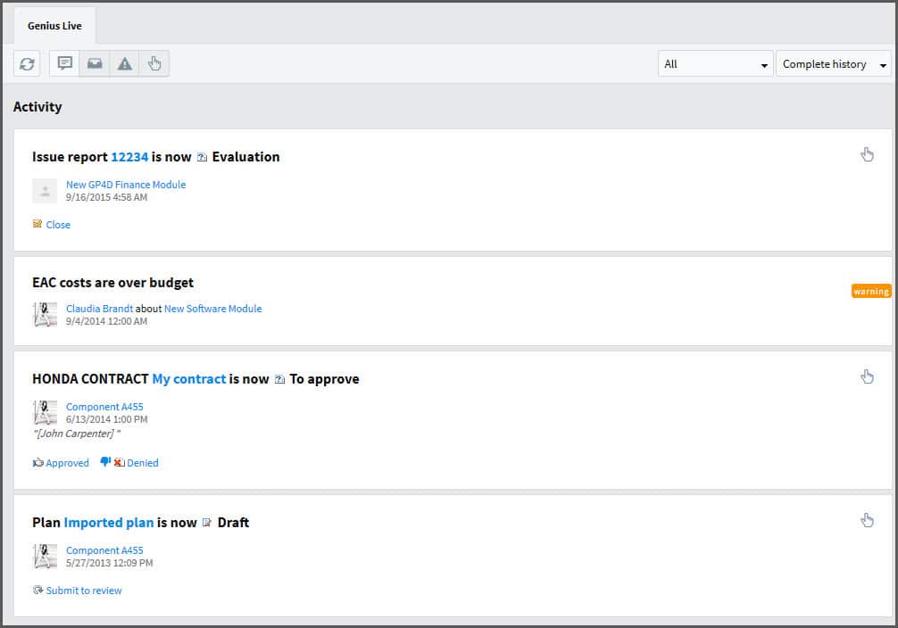Toggle the comments filter speech bubble icon
The width and height of the screenshot is (898, 628).
click(64, 63)
